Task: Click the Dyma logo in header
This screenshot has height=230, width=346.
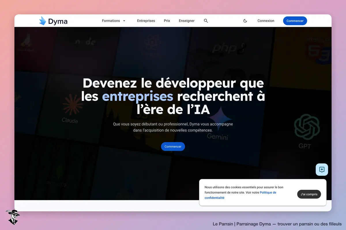Action: [x=53, y=21]
